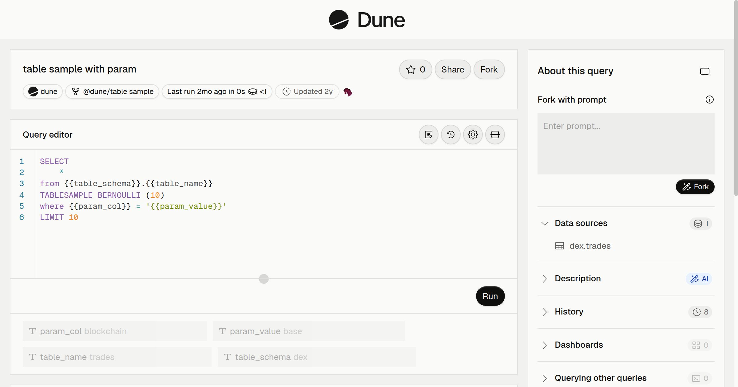Open the dune owner chip

43,92
